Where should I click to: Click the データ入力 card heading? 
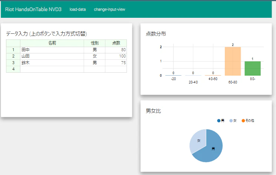pos(46,34)
